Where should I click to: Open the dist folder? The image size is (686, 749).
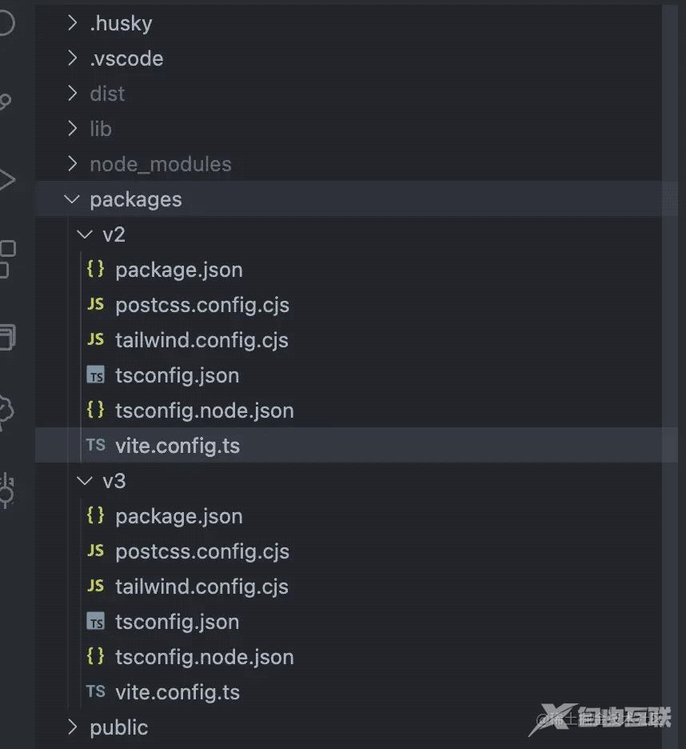tap(107, 94)
